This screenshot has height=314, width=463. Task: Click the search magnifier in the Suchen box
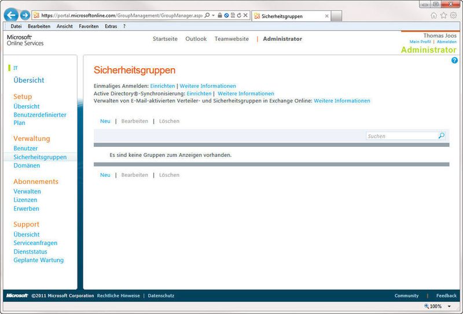[x=442, y=136]
